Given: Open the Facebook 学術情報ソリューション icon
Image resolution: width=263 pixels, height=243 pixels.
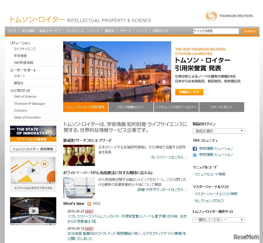Looking at the screenshot, I should click(x=195, y=148).
